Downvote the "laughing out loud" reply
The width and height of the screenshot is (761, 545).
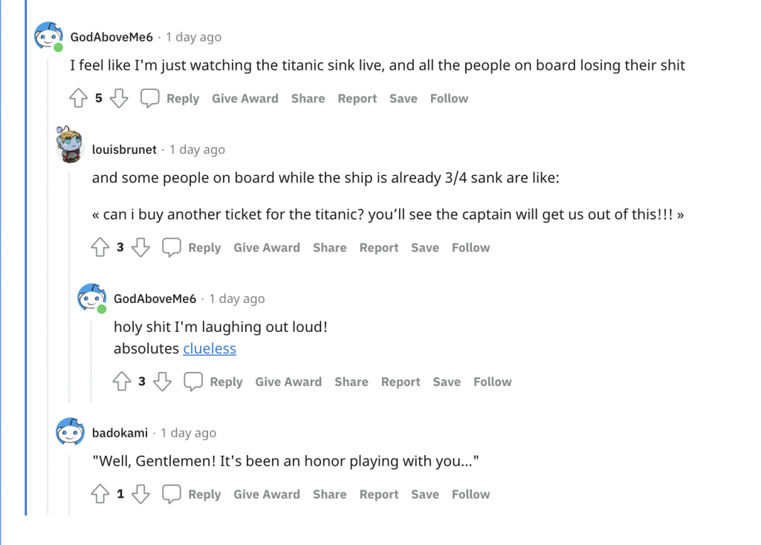pos(162,382)
